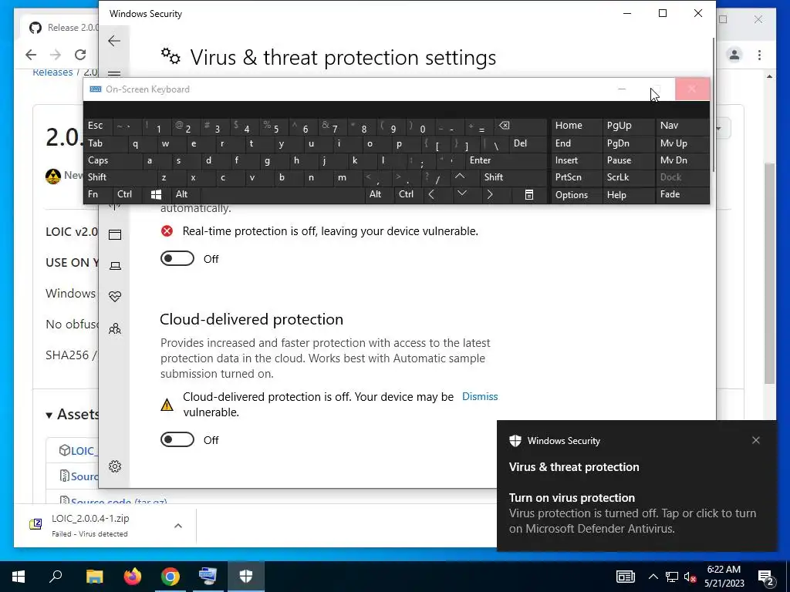Click the Releases breadcrumb link in Chrome
790x592 pixels.
click(x=52, y=72)
